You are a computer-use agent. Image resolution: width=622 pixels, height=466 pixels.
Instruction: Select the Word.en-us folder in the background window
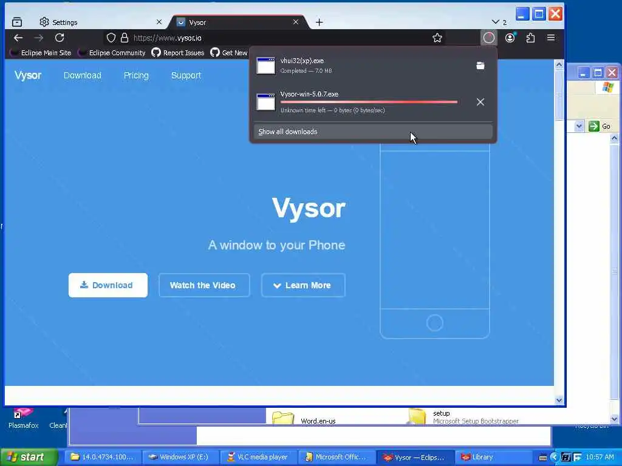click(x=304, y=419)
